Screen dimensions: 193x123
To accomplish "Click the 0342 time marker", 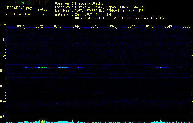I will pos(39,26).
